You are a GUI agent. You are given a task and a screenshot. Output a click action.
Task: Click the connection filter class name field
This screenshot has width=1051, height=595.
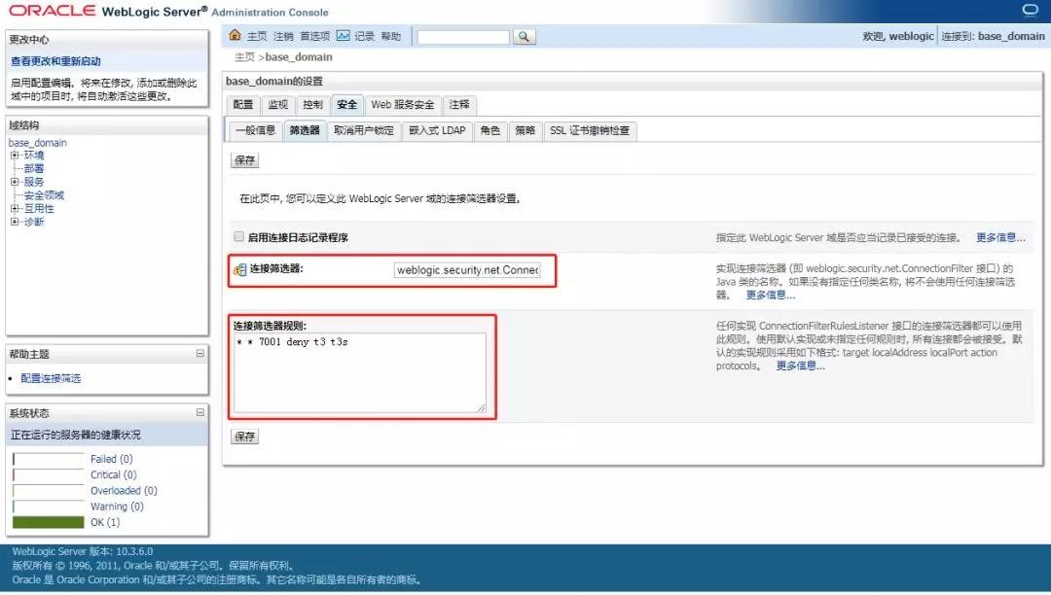pos(467,269)
